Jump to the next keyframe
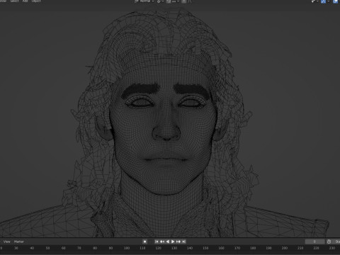 tap(178, 242)
